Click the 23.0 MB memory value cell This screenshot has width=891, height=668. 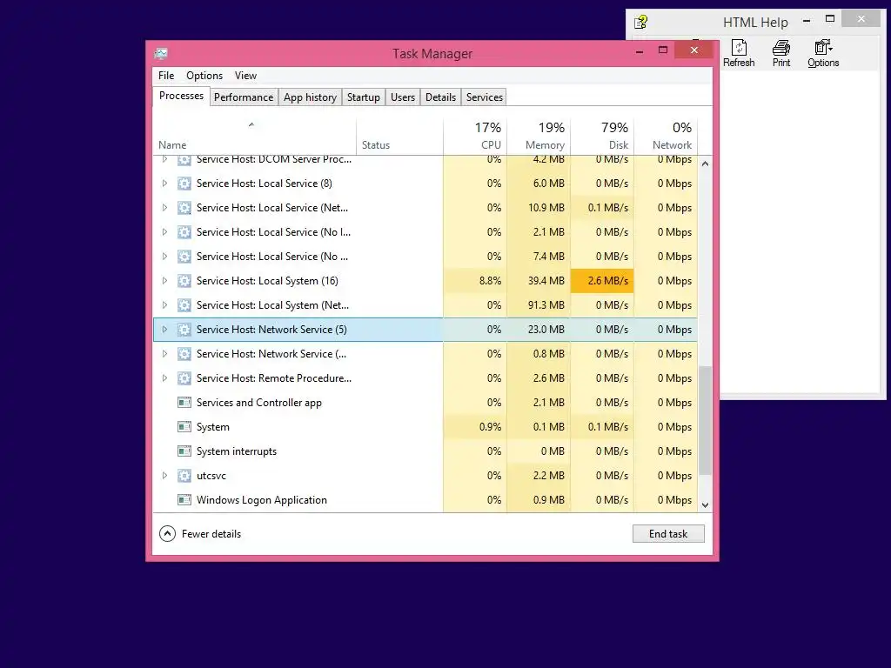(539, 330)
